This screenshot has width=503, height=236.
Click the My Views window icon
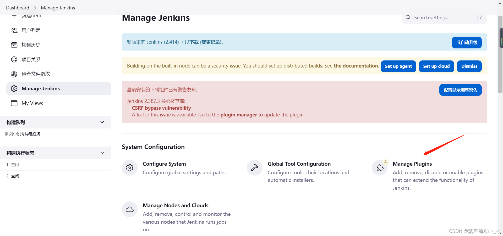tap(14, 103)
